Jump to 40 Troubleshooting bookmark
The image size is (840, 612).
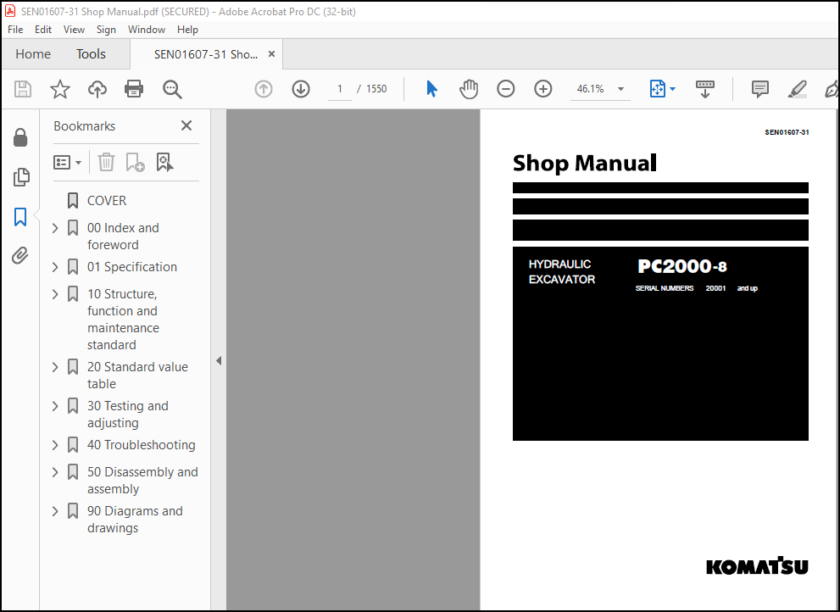pos(142,445)
